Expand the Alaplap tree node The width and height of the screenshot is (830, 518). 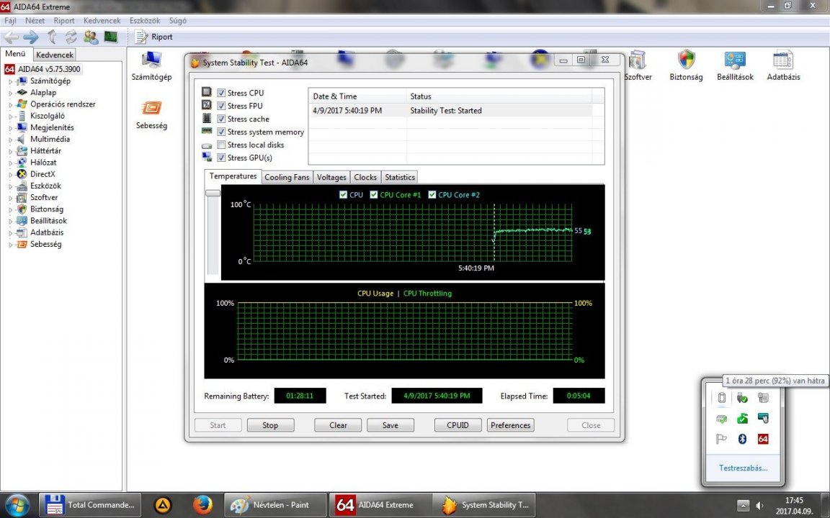coord(10,93)
